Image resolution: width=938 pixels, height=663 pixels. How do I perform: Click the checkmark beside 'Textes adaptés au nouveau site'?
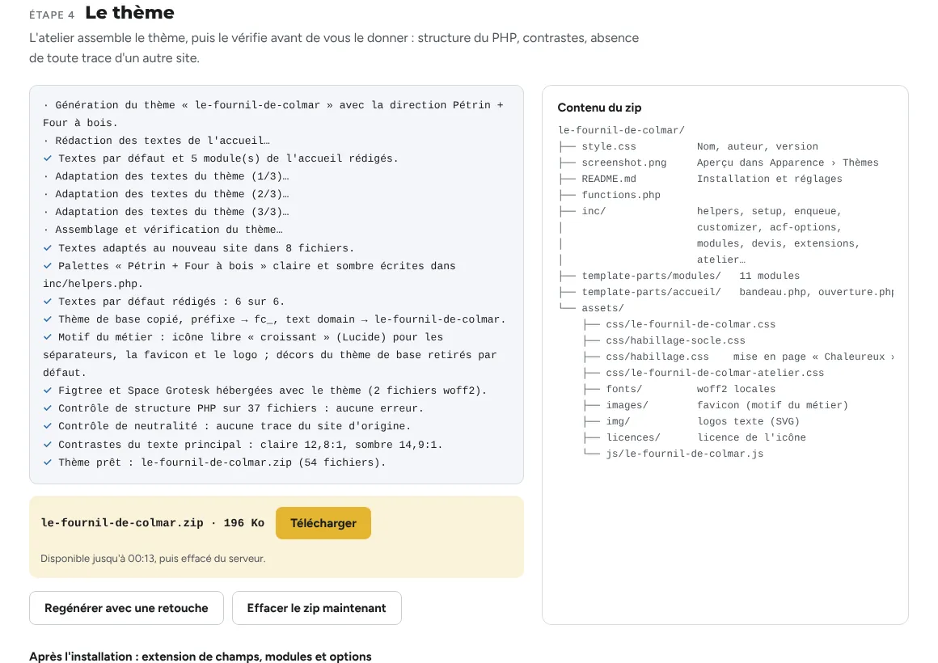47,247
